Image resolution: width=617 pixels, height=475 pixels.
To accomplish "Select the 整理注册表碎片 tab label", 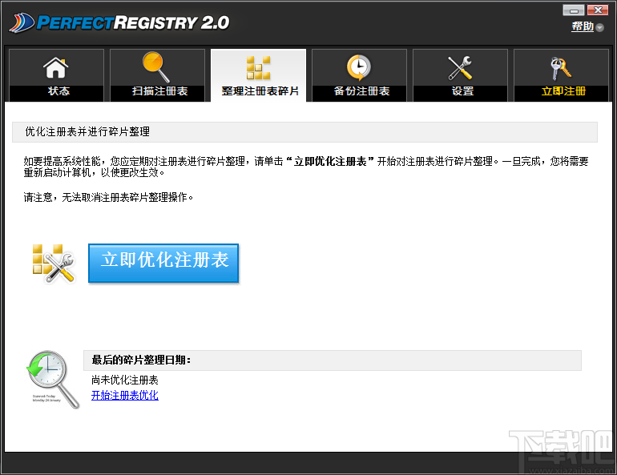I will click(x=260, y=91).
